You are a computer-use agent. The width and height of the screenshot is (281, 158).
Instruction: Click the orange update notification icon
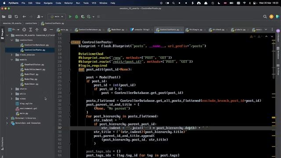coord(271,17)
